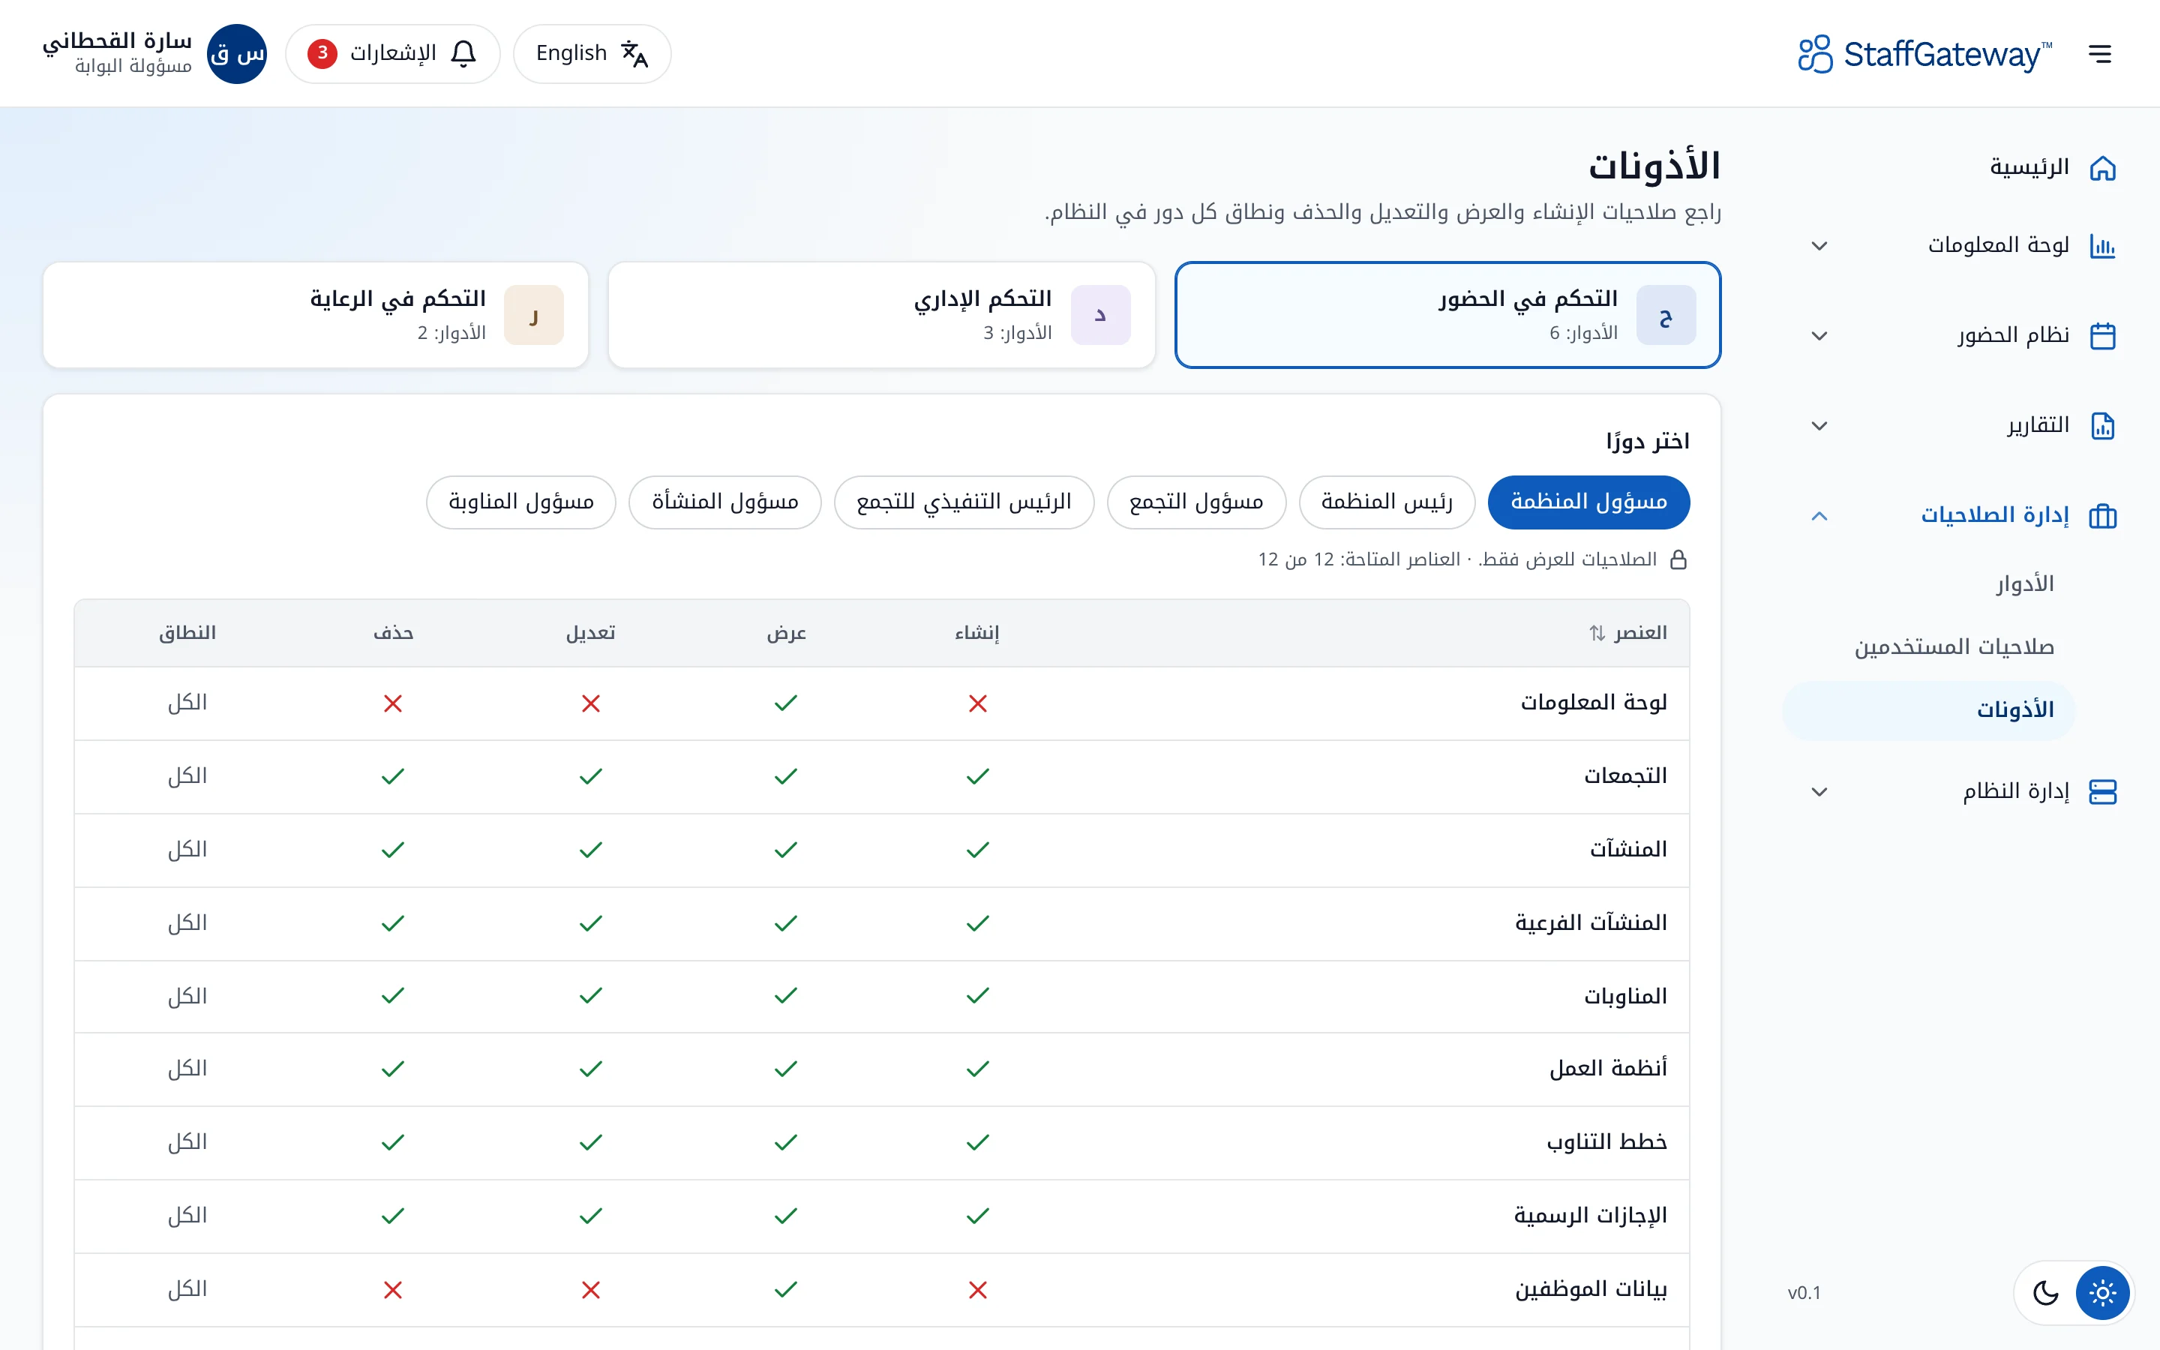Switch language to English

[592, 53]
